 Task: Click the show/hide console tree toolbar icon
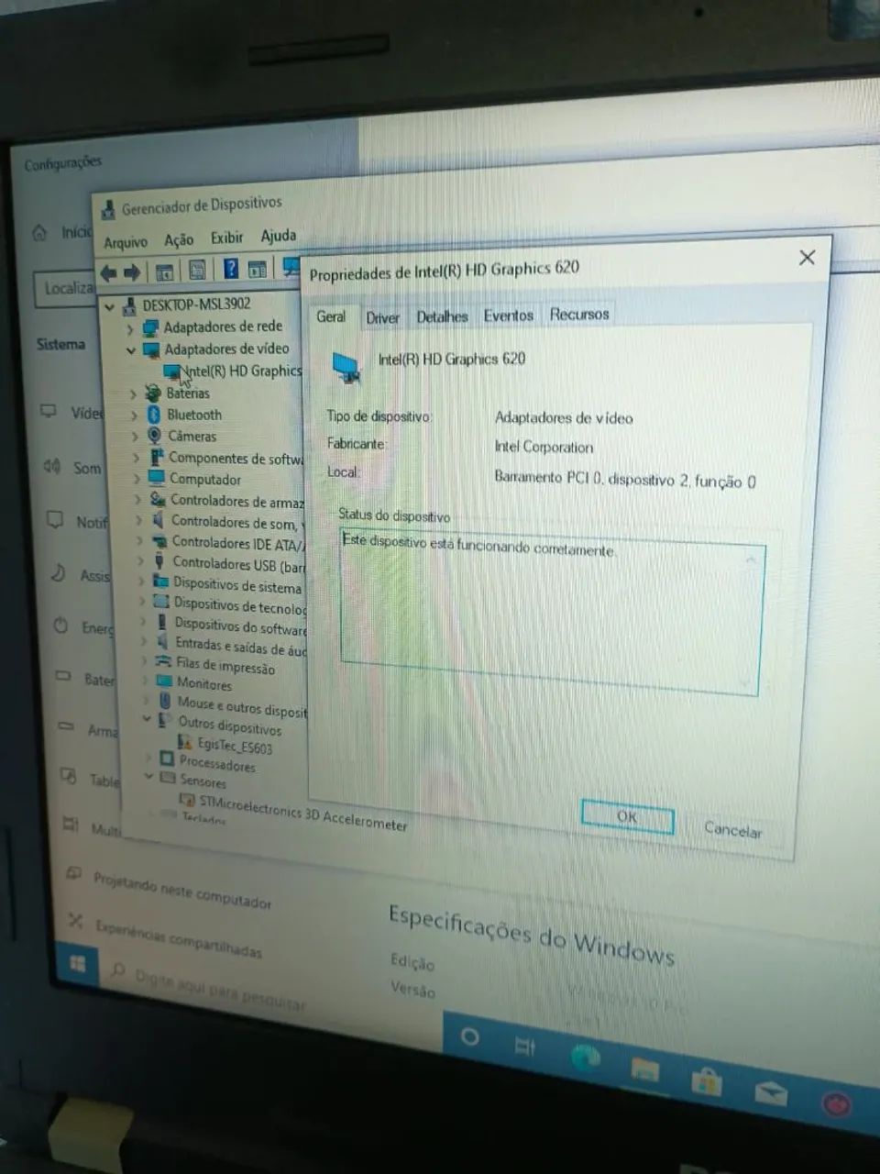point(164,271)
